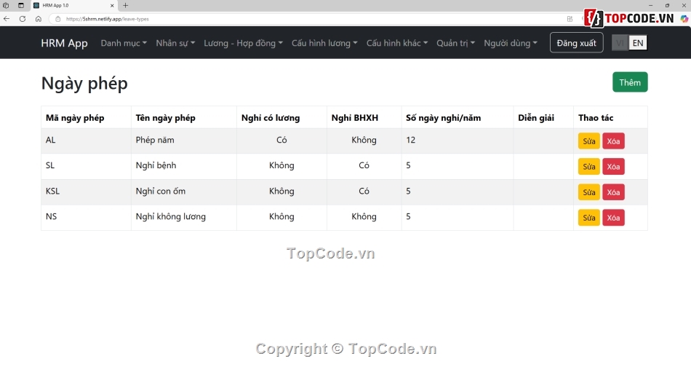
Task: Edit the AL Phép năm row with Sửa
Action: point(589,141)
